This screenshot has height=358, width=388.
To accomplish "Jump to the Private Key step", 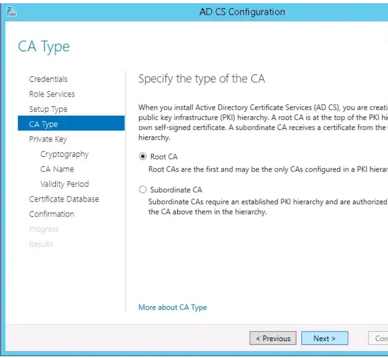I will point(48,139).
